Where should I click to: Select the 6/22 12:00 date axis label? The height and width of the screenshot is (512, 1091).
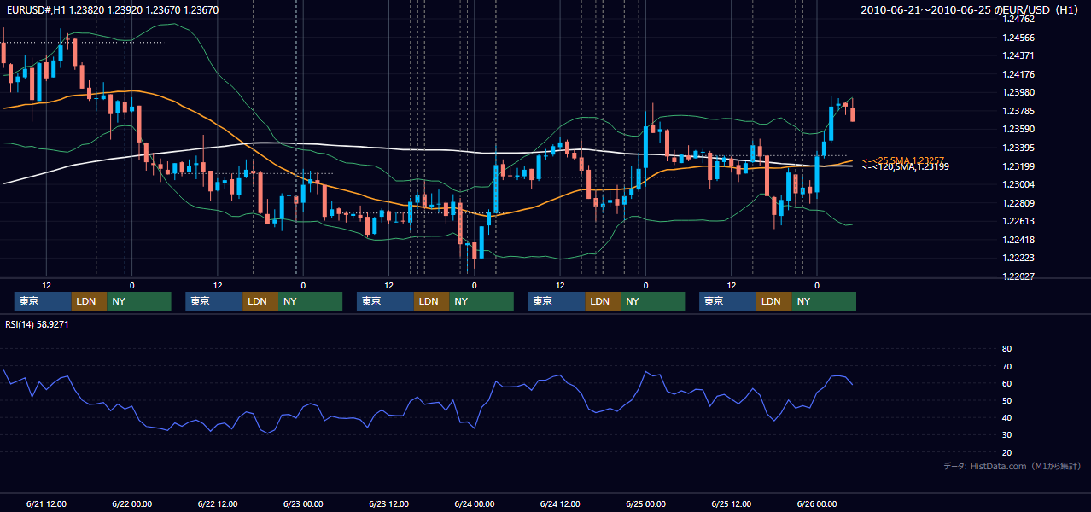tap(218, 503)
